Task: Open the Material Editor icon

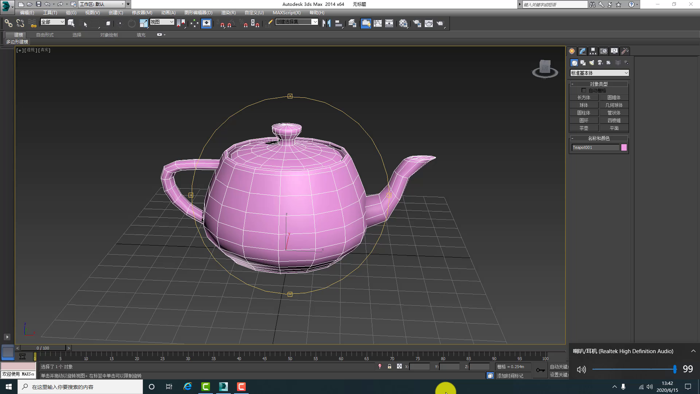Action: (403, 23)
